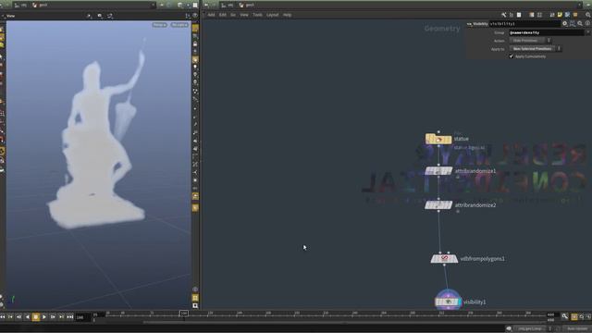Open the parameter gear menu
This screenshot has width=592, height=333.
click(x=565, y=24)
